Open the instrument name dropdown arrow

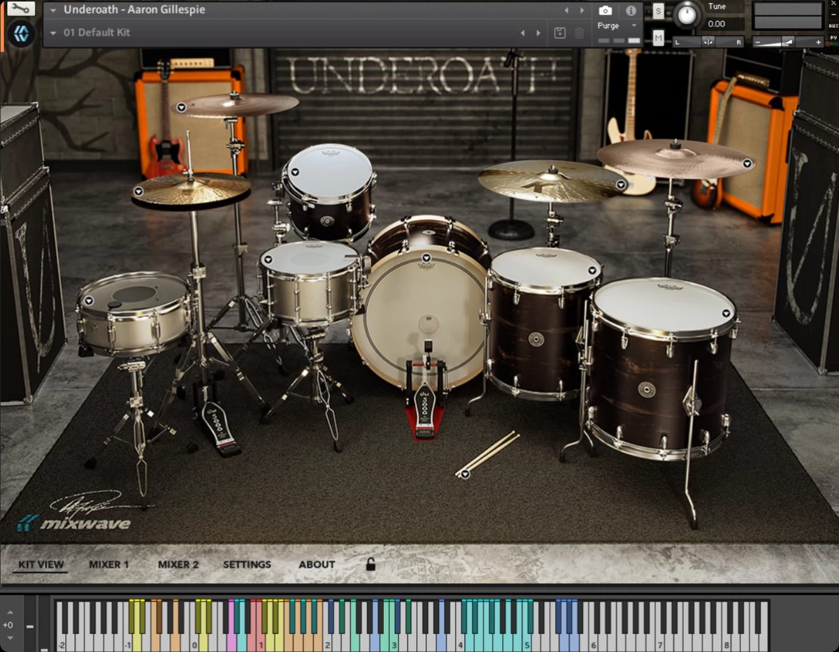pos(53,10)
